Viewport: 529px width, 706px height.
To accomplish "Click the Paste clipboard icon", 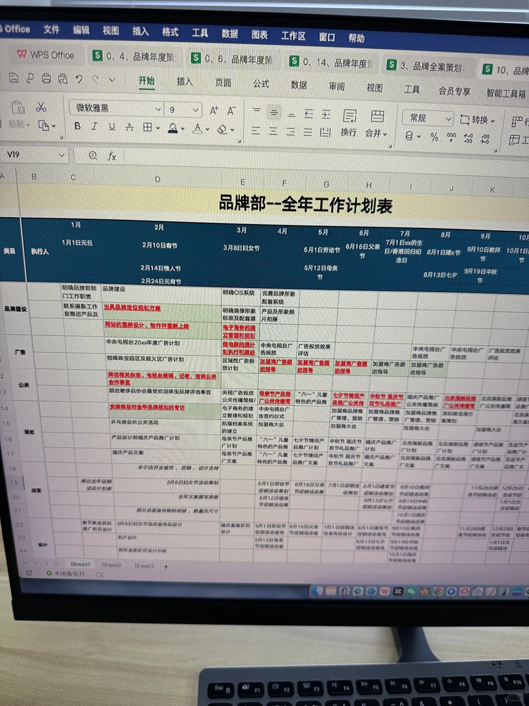I will [x=18, y=107].
